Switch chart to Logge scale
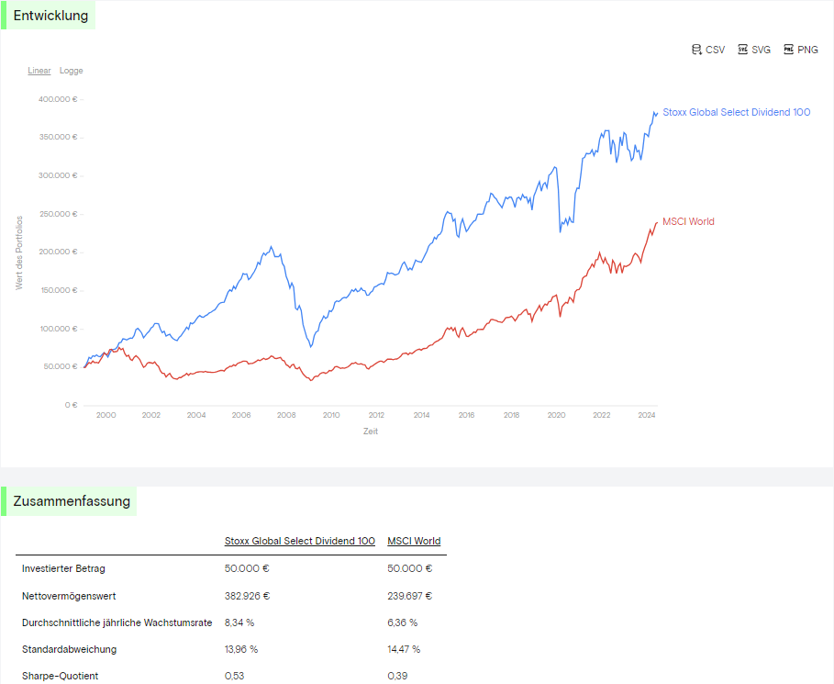Viewport: 834px width, 684px height. coord(72,71)
